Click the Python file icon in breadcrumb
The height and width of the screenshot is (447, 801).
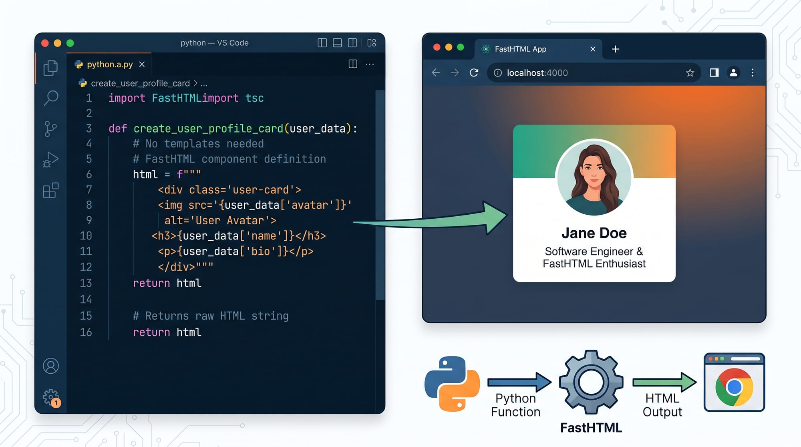(x=83, y=83)
